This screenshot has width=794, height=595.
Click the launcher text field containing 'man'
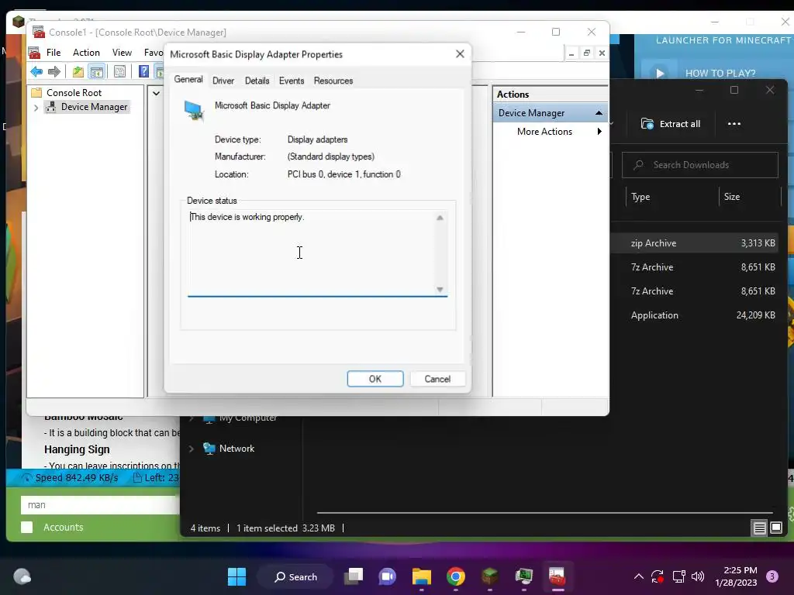[100, 505]
